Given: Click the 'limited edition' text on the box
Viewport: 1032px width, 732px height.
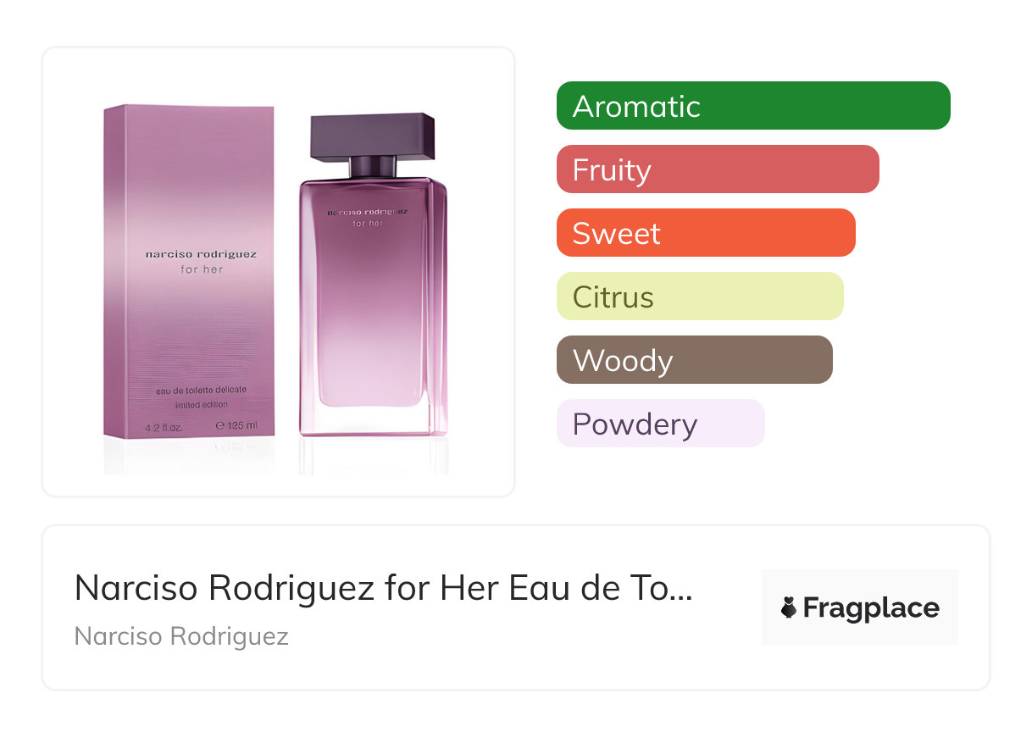Looking at the screenshot, I should pyautogui.click(x=202, y=405).
